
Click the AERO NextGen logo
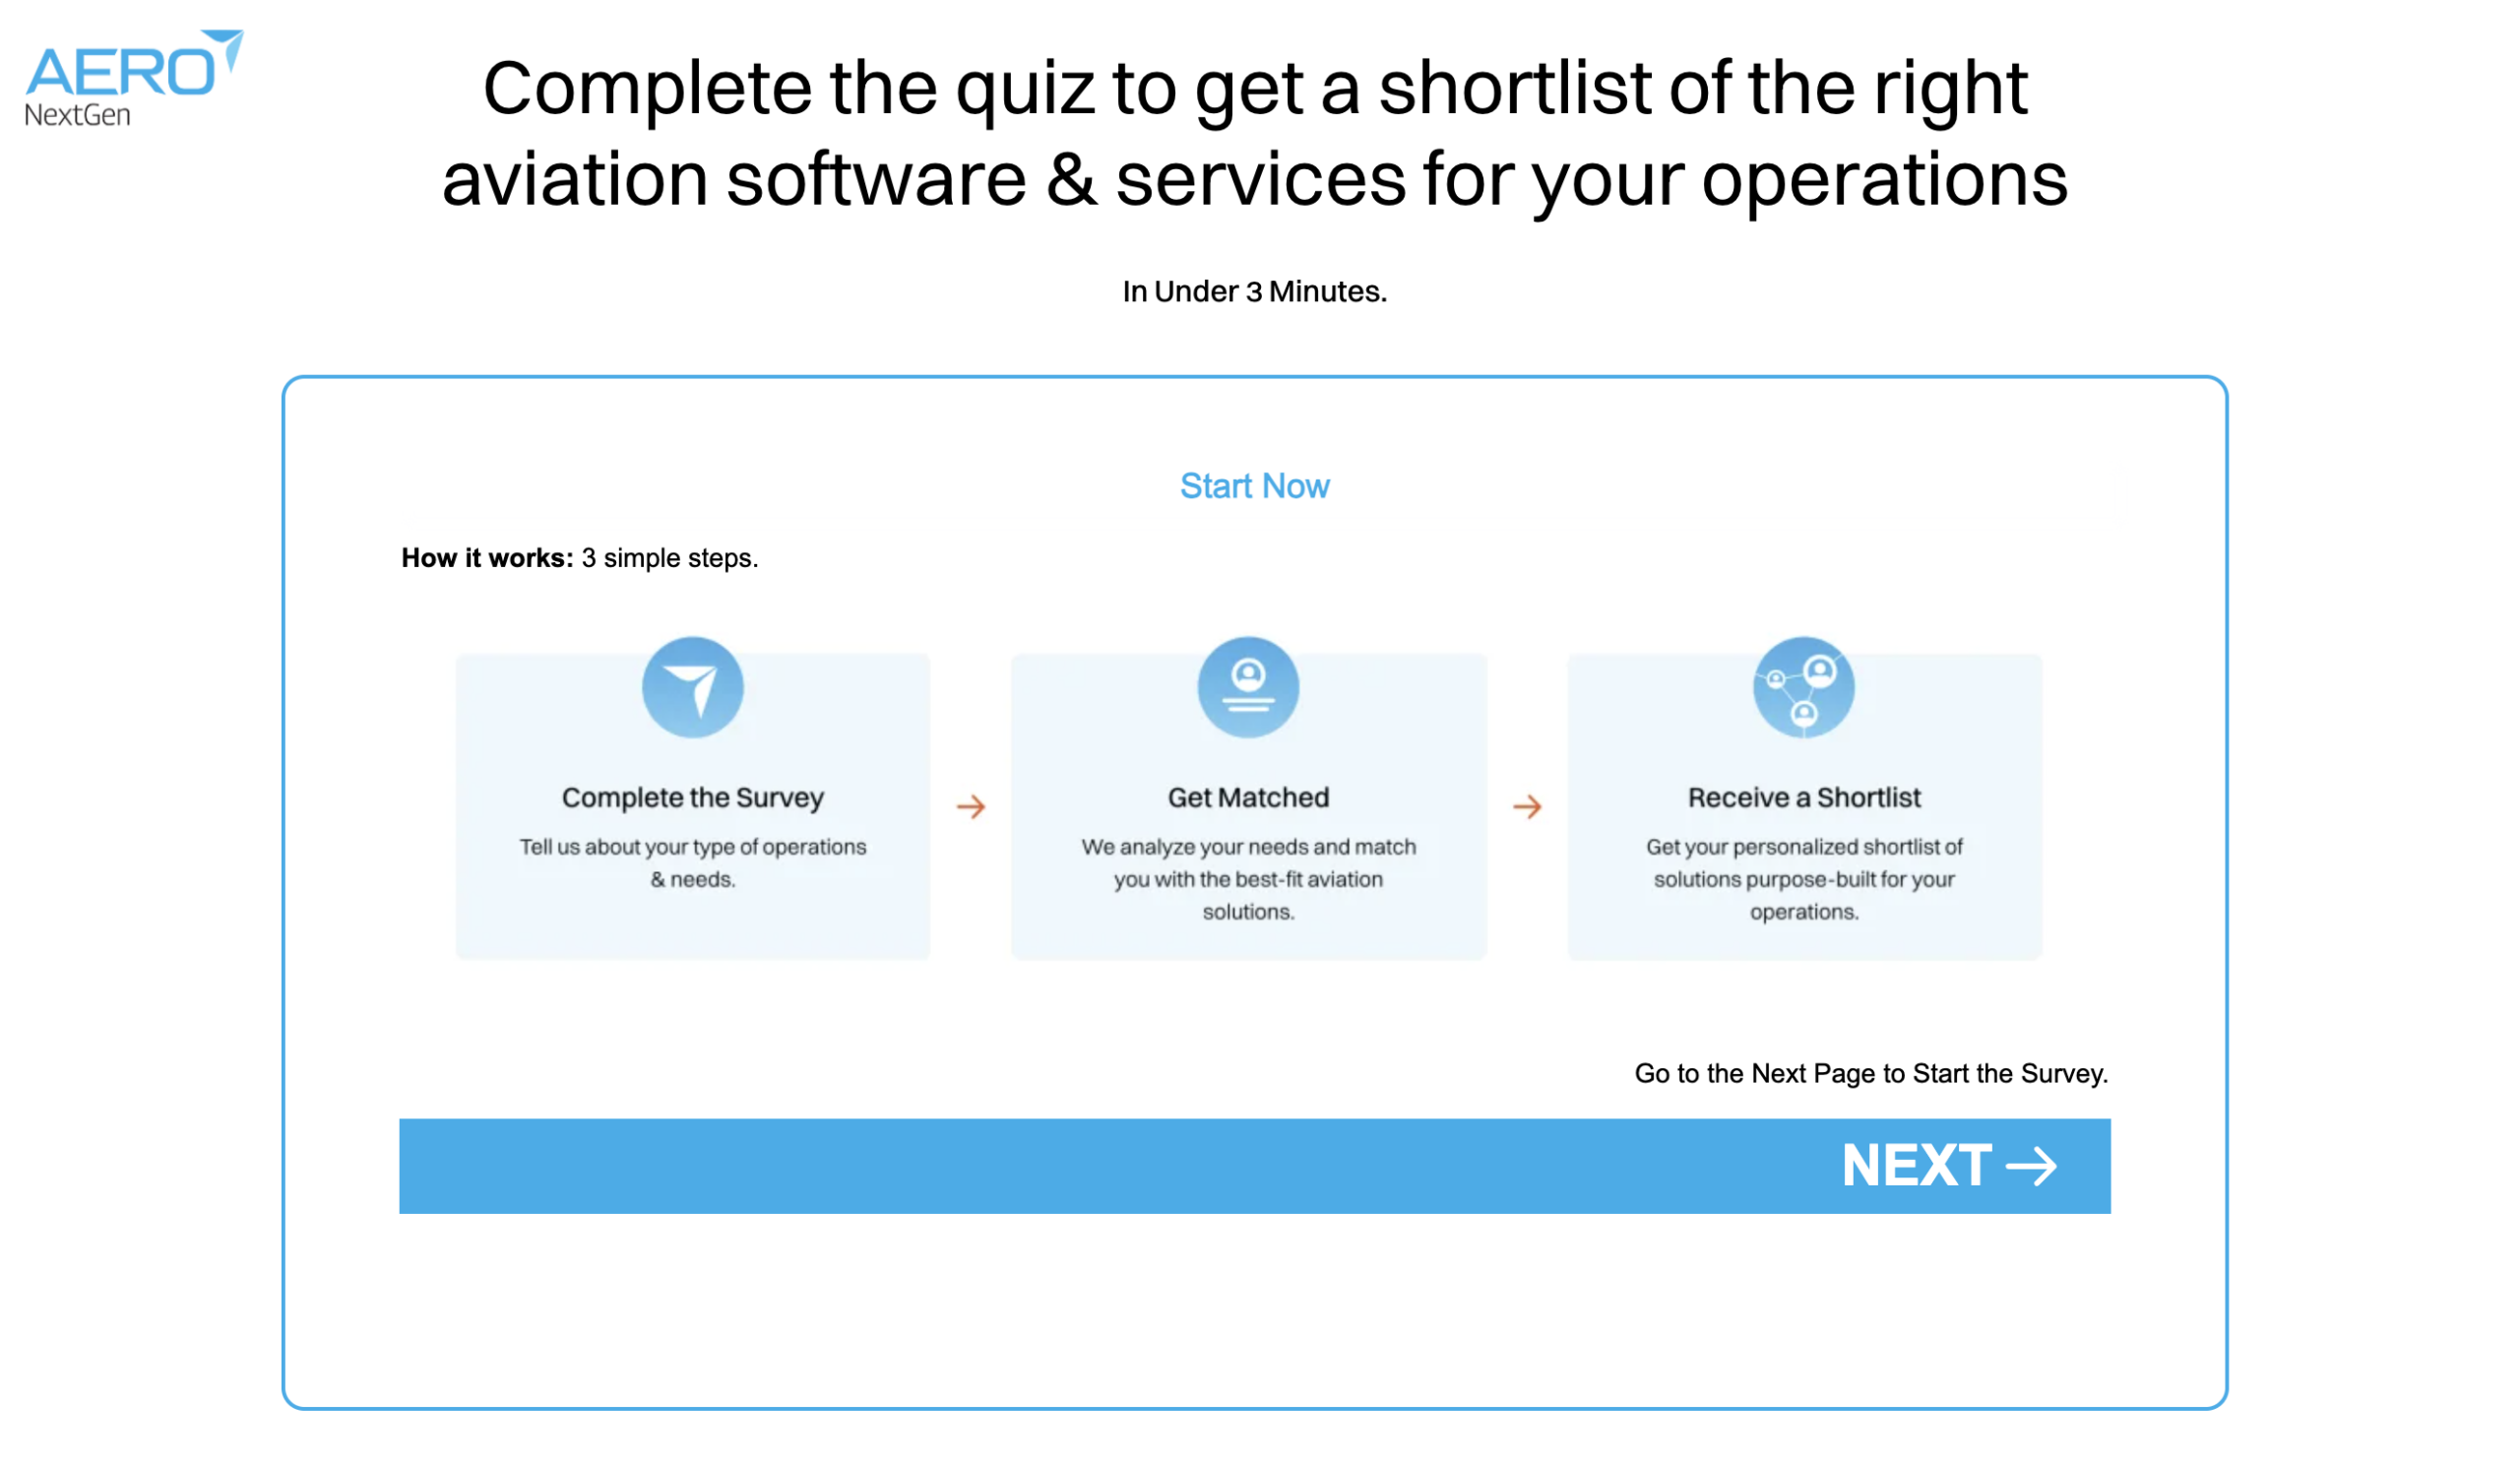click(134, 79)
